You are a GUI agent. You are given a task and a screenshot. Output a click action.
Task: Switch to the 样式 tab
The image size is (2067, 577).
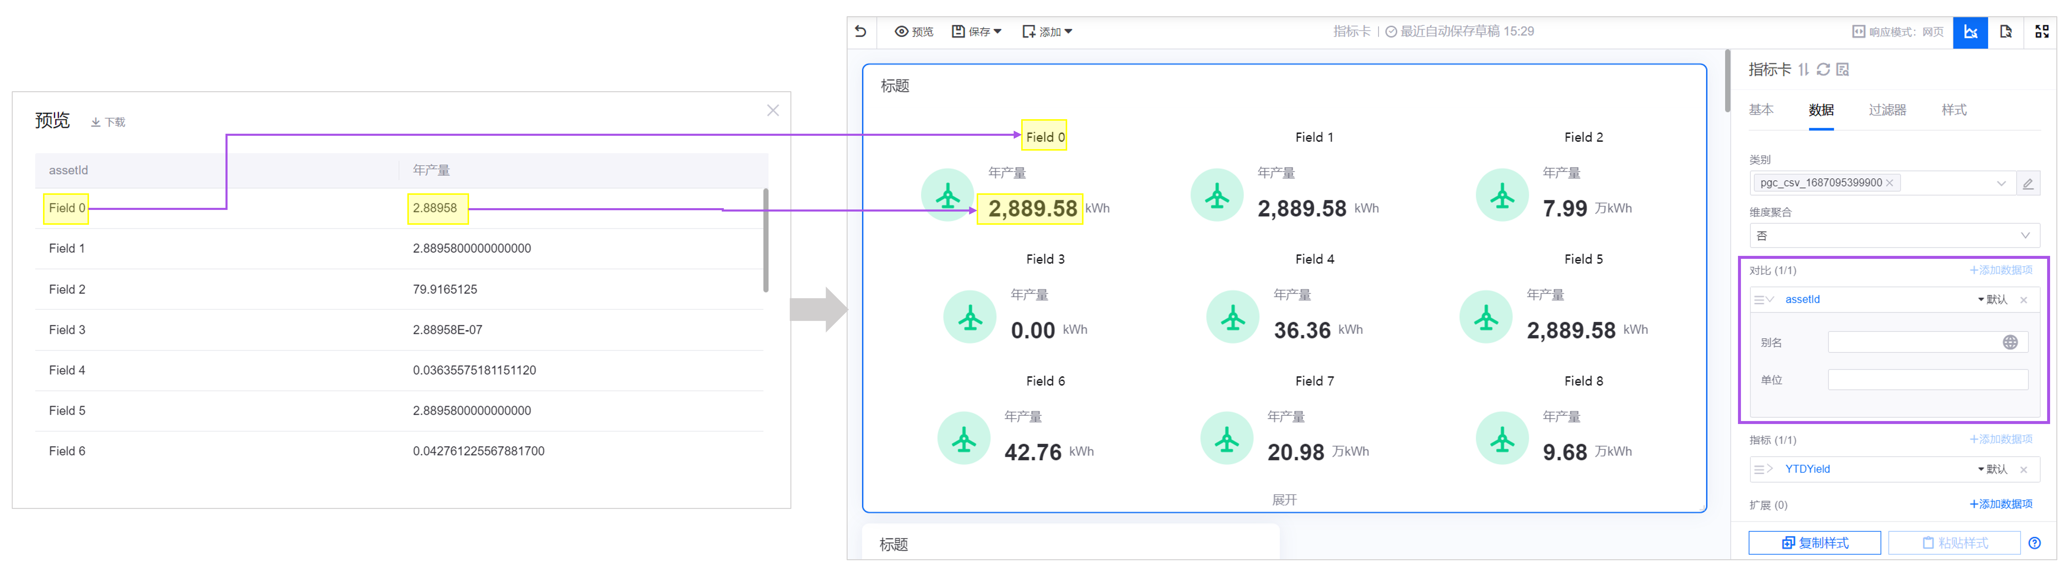pyautogui.click(x=1954, y=110)
